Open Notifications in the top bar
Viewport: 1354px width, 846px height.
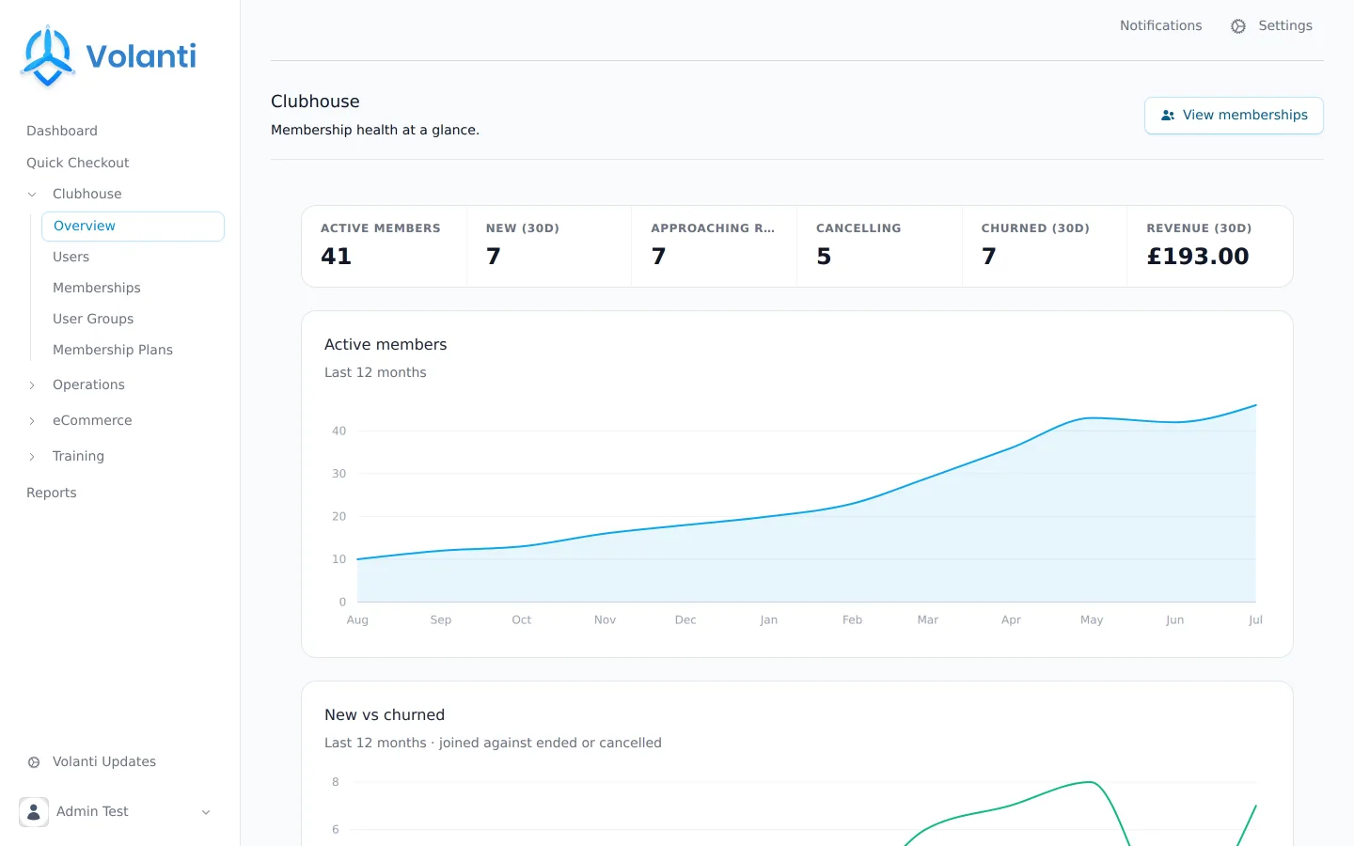(x=1160, y=25)
